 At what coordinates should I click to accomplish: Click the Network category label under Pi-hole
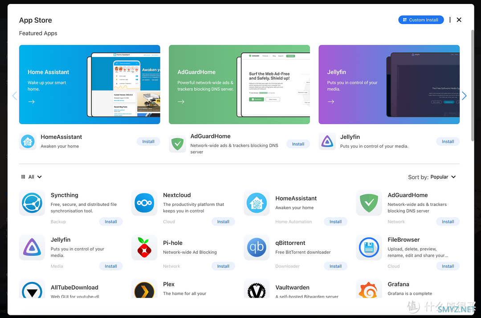click(x=171, y=266)
